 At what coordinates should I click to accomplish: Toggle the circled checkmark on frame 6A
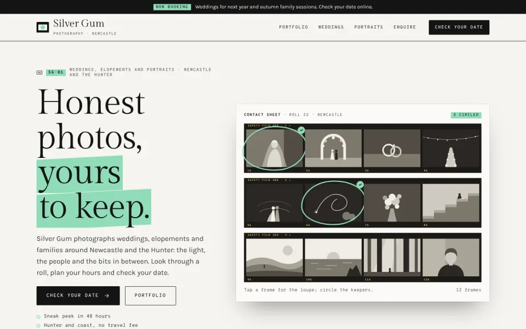pos(360,185)
